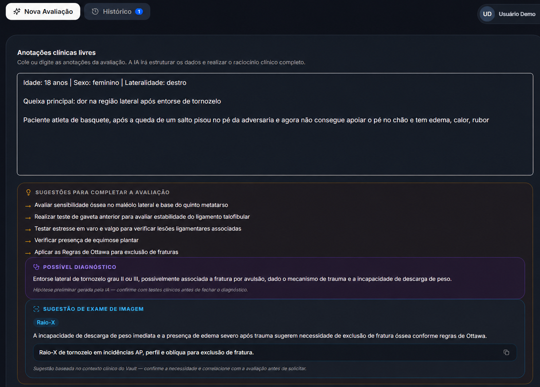Open the Nova Avaliação tab
The width and height of the screenshot is (540, 387).
pyautogui.click(x=43, y=12)
